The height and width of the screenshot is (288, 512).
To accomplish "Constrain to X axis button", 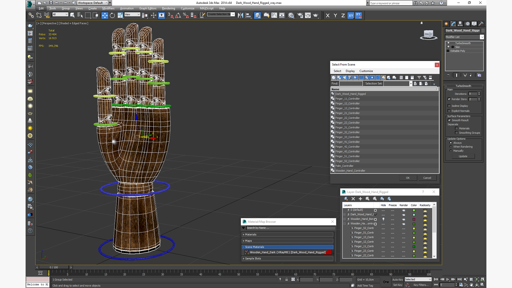I will 328,15.
